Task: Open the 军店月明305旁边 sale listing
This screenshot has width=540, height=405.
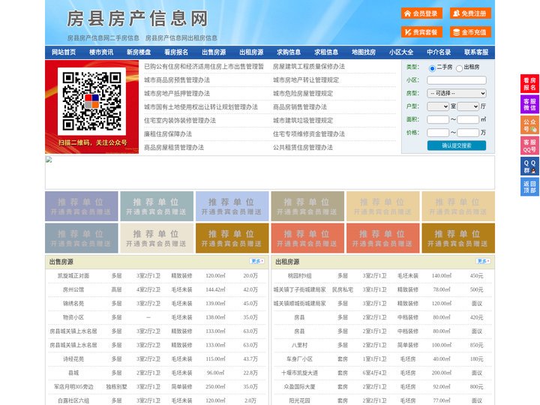Action: [x=73, y=387]
